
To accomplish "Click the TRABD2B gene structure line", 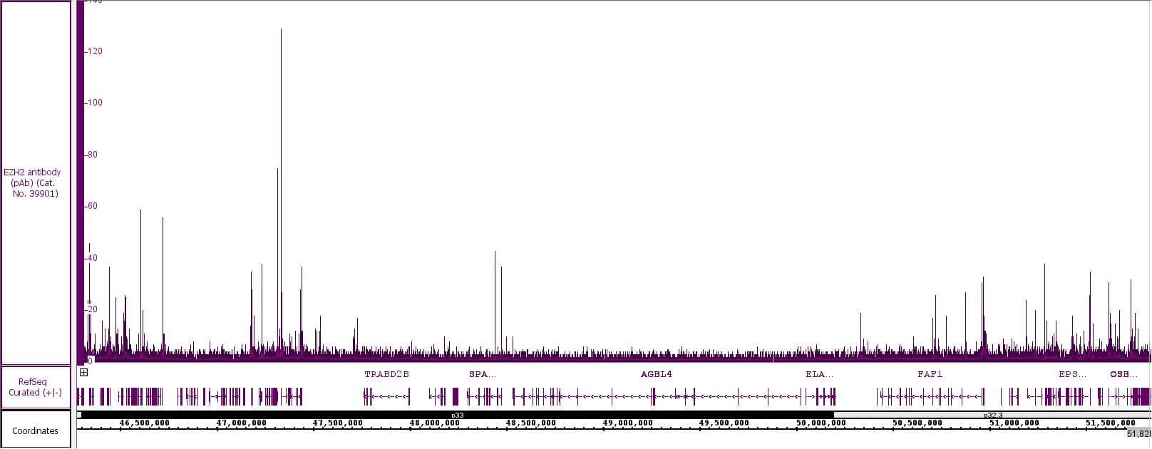I will coord(386,396).
